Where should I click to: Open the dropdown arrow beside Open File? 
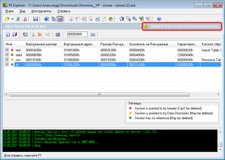pos(12,19)
